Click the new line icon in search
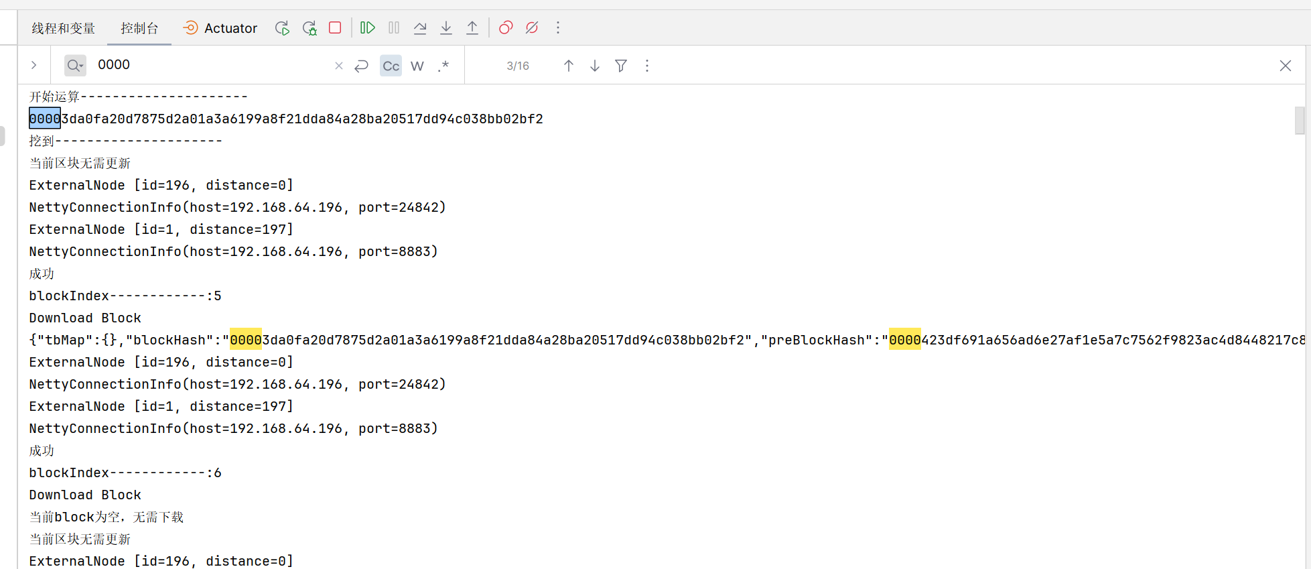 point(362,66)
